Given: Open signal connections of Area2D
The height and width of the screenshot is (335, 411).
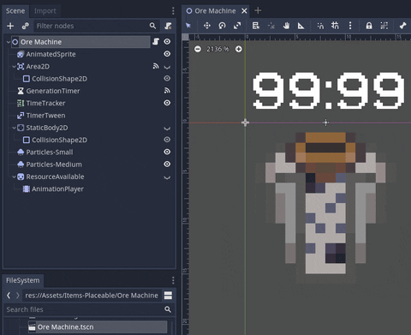Looking at the screenshot, I should [x=156, y=66].
